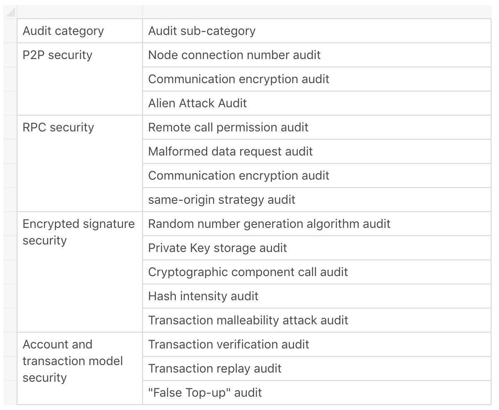Image resolution: width=499 pixels, height=410 pixels.
Task: Click 'Transaction malleability attack audit' cell
Action: [317, 320]
